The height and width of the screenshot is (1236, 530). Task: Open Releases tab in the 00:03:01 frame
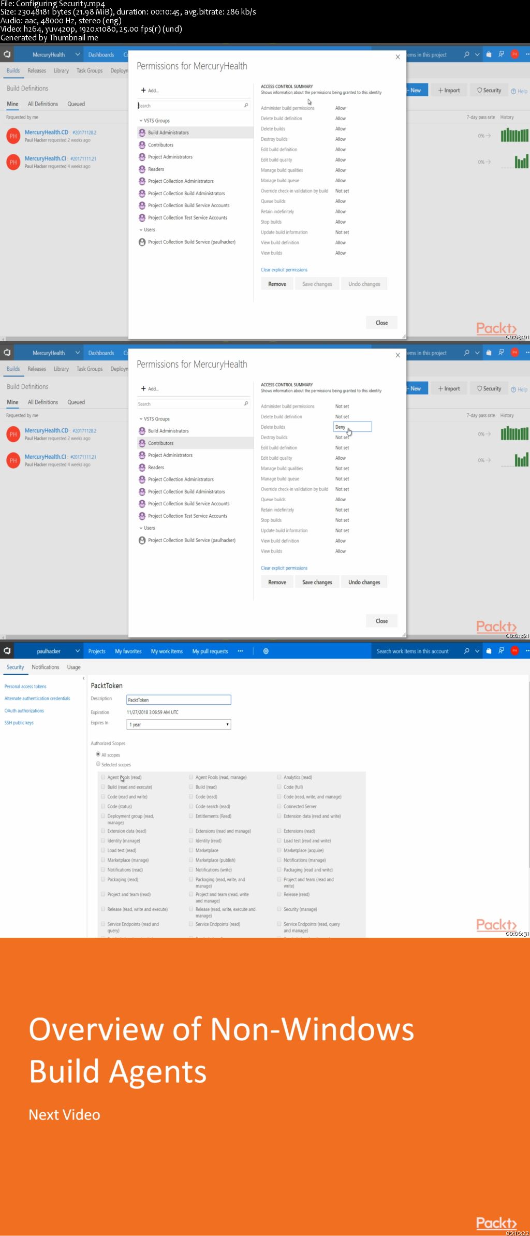(37, 70)
